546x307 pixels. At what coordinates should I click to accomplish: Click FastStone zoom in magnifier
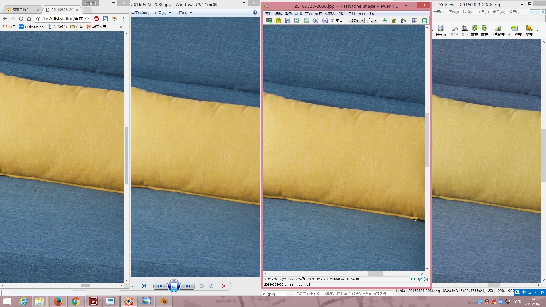click(x=316, y=20)
